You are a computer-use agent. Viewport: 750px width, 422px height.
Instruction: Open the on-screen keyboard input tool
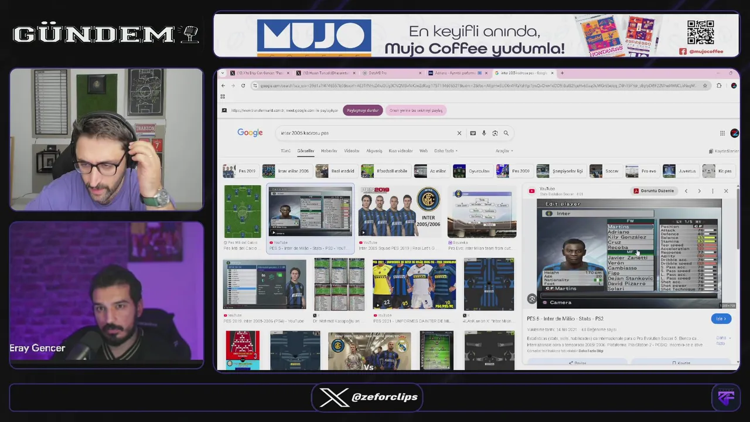(473, 133)
